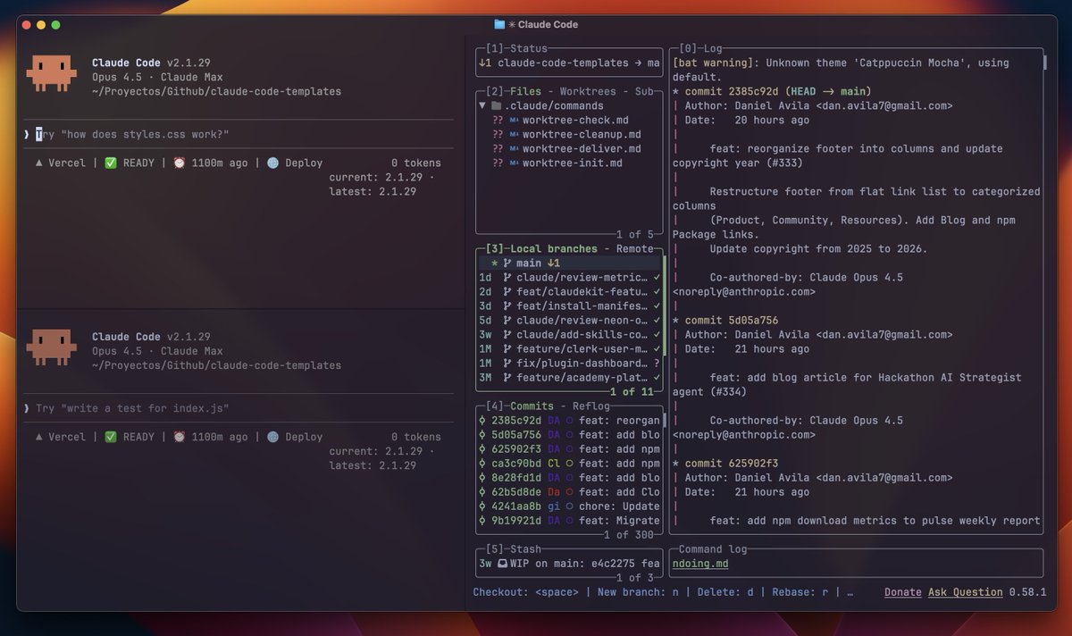Click the ? status mark on fix/plugin-dashboard
The height and width of the screenshot is (636, 1072).
(x=657, y=363)
